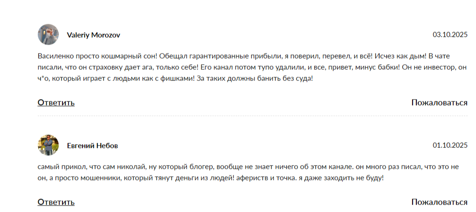Open Евгений Небов's profile avatar
The image size is (476, 212).
[x=48, y=145]
